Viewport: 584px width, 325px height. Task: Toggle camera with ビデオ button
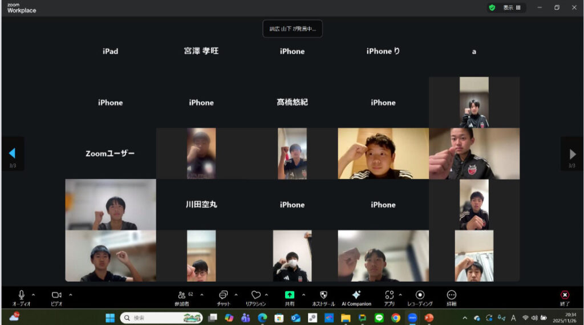tap(56, 295)
